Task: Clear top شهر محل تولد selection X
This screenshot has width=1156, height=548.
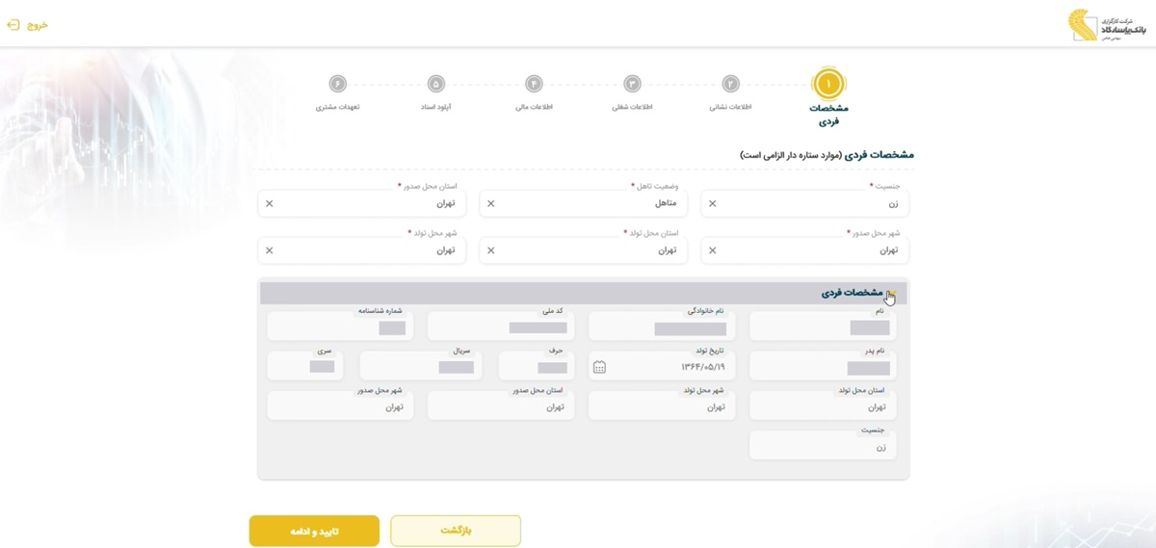Action: coord(269,250)
